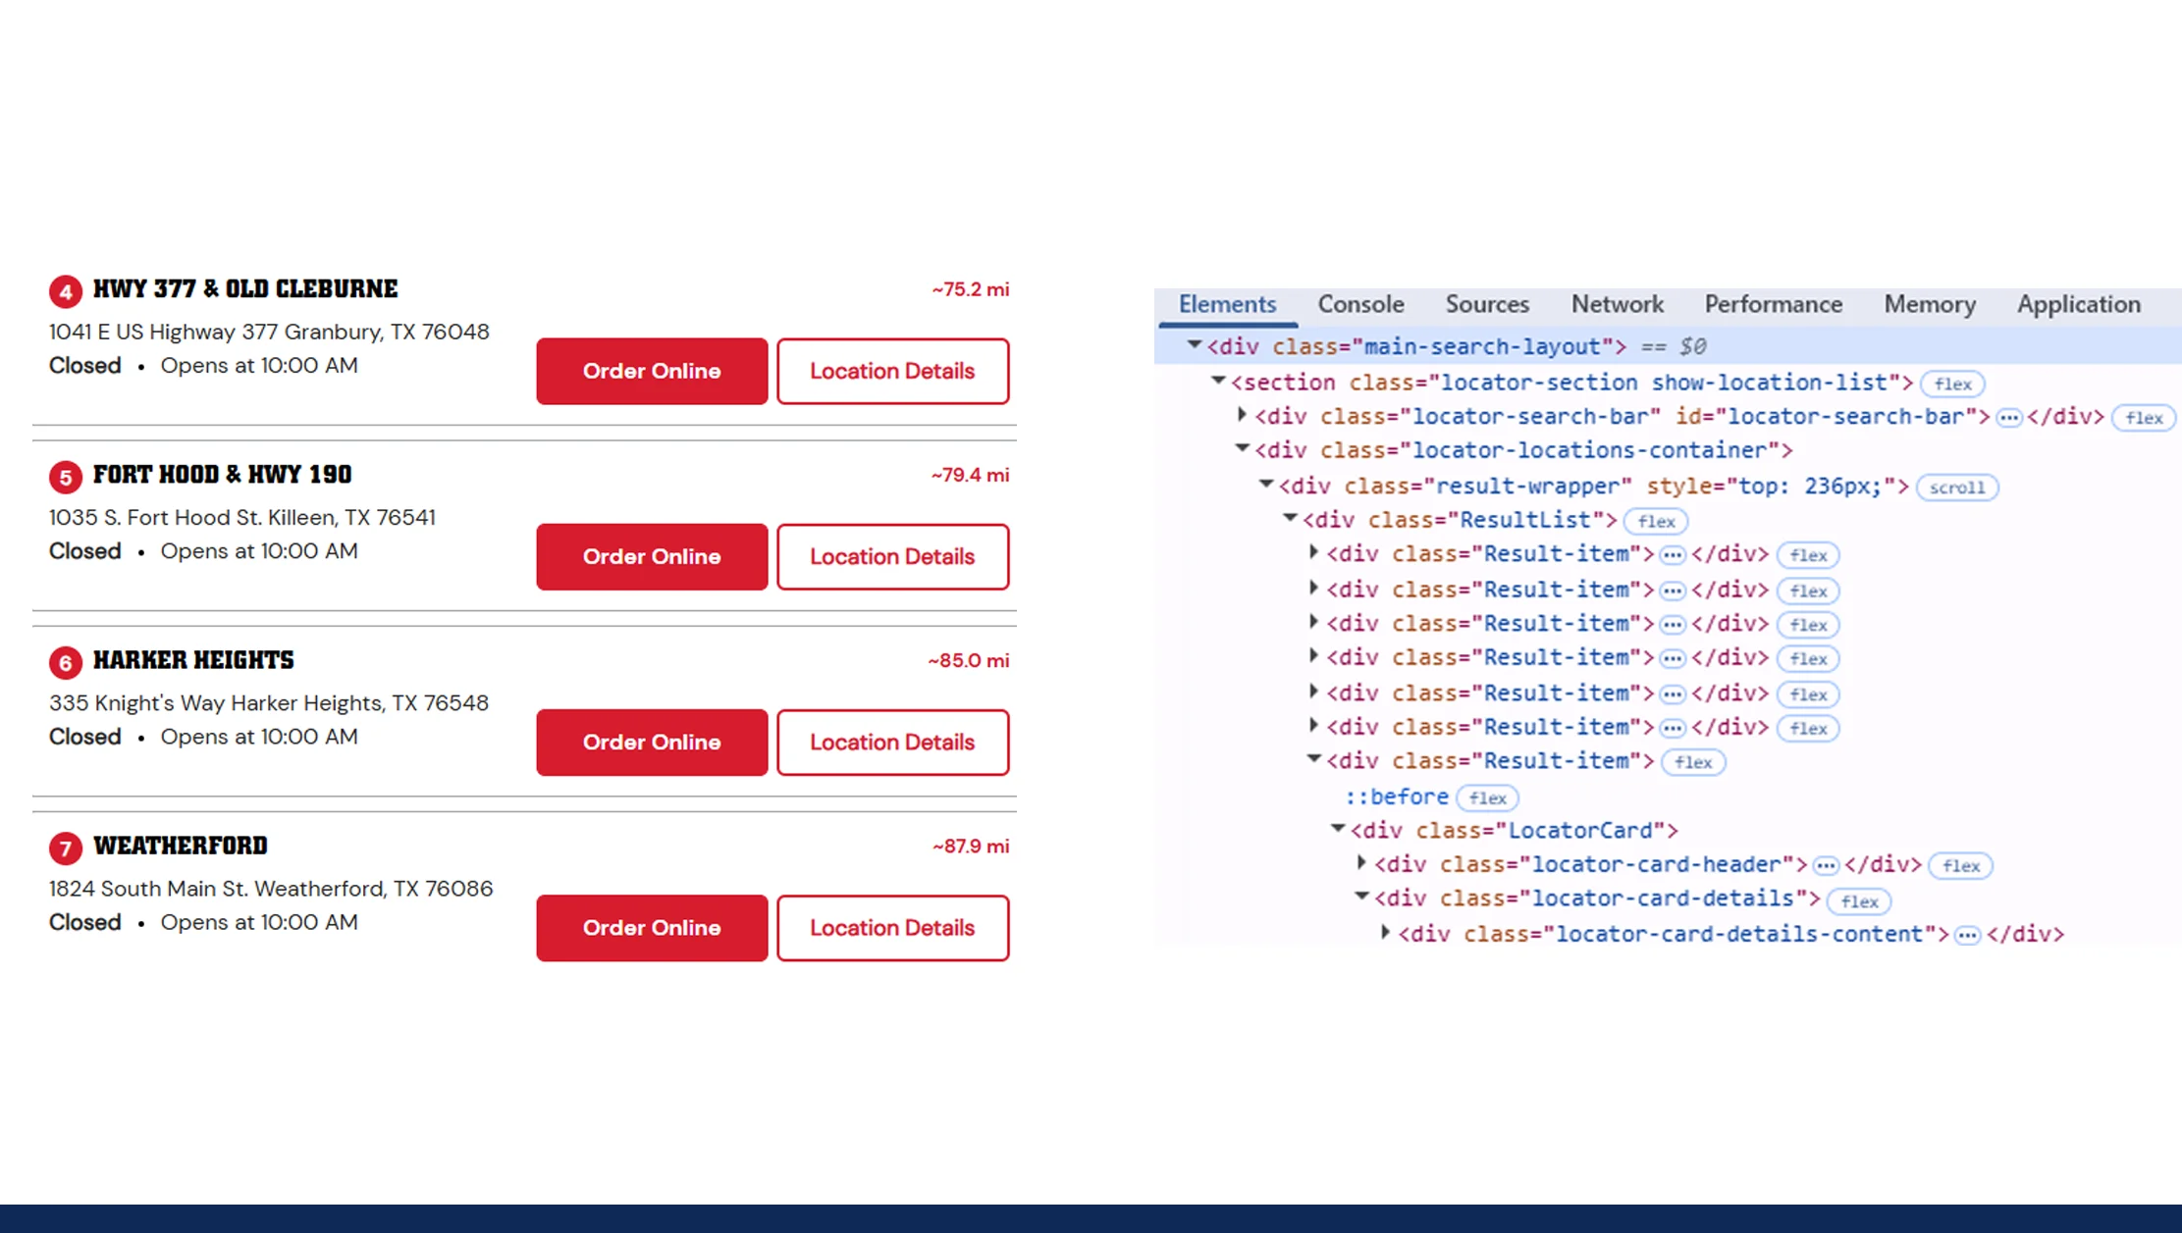
Task: Open the Network tab
Action: pos(1617,304)
